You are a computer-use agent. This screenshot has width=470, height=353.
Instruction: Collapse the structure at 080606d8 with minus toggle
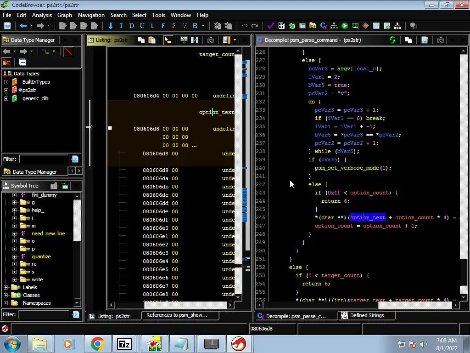click(110, 128)
